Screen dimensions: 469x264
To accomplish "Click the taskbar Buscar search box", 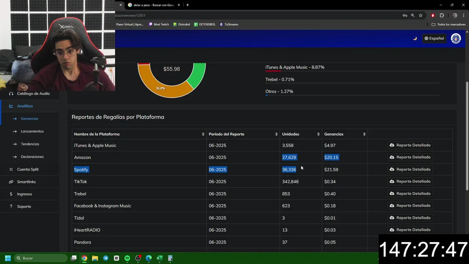I will (41, 258).
